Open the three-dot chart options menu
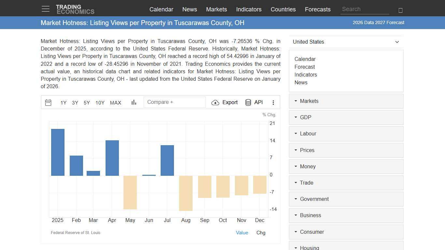The height and width of the screenshot is (250, 445). pyautogui.click(x=273, y=102)
